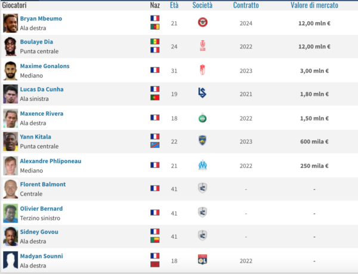Click the club crest in Bryan Mbeumo's row

pyautogui.click(x=202, y=23)
